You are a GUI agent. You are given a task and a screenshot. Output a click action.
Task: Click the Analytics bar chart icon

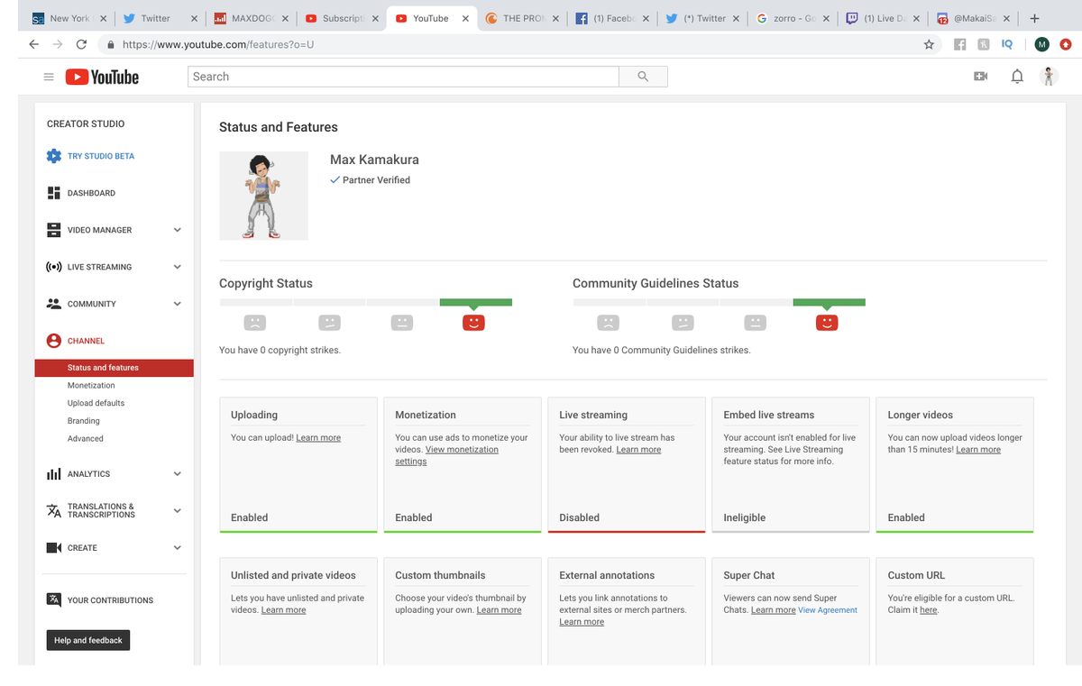(54, 474)
